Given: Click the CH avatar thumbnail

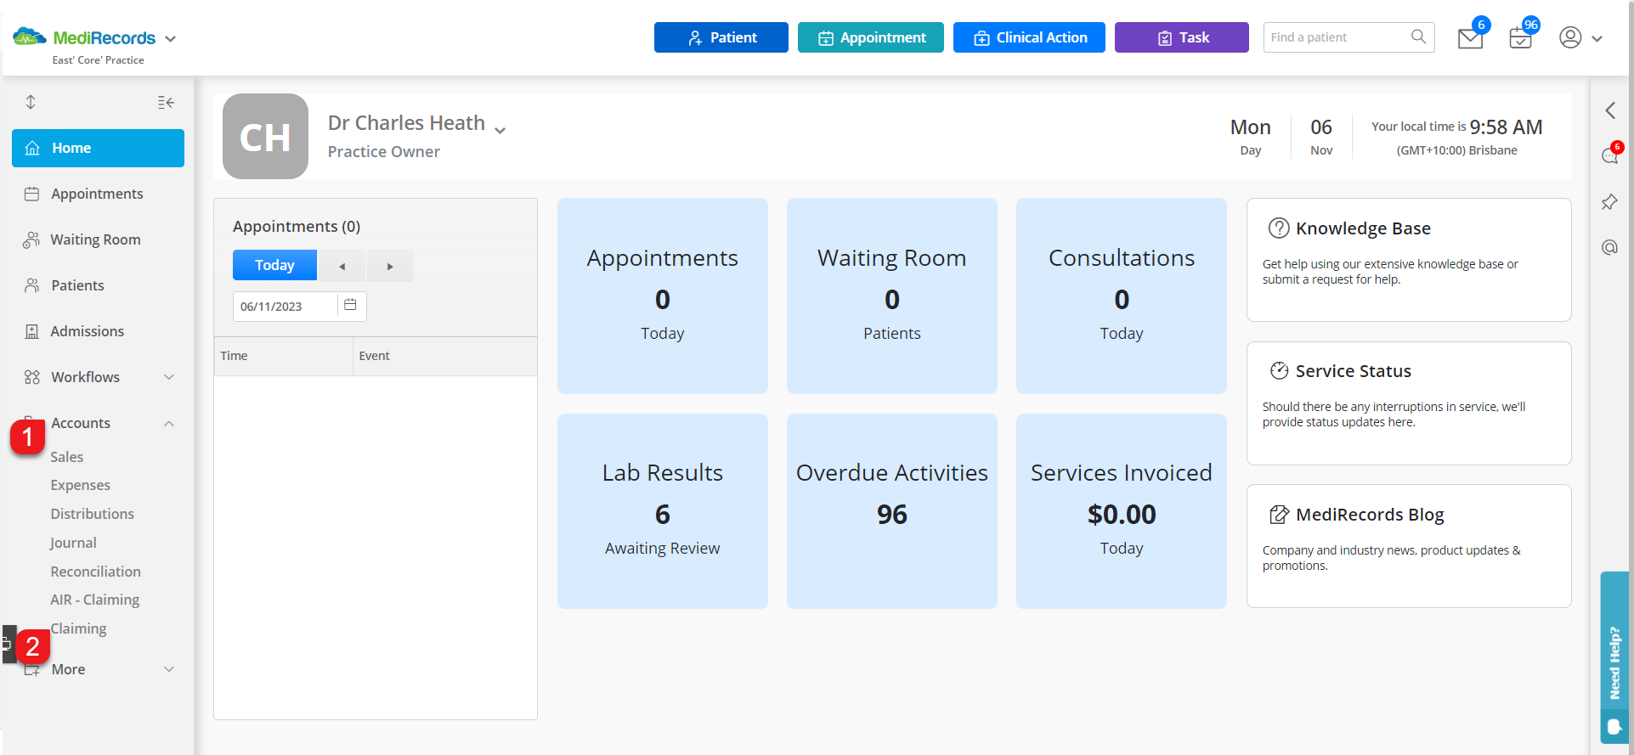Looking at the screenshot, I should coord(265,136).
